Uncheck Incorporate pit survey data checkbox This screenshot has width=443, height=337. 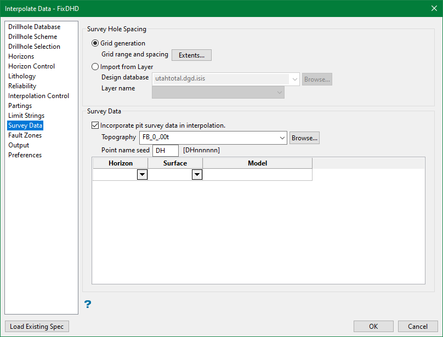pos(95,125)
